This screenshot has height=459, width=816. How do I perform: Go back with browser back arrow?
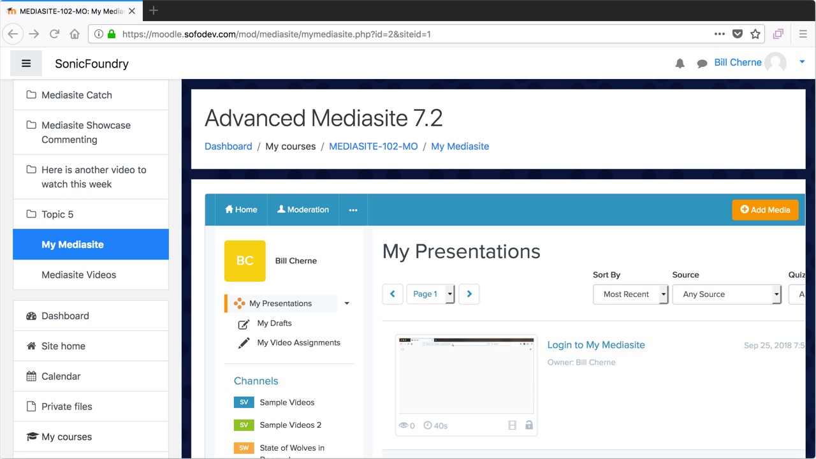point(13,34)
